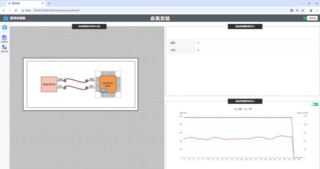The image size is (320, 169).
Task: Open a new browser tab
Action: [x=49, y=3]
